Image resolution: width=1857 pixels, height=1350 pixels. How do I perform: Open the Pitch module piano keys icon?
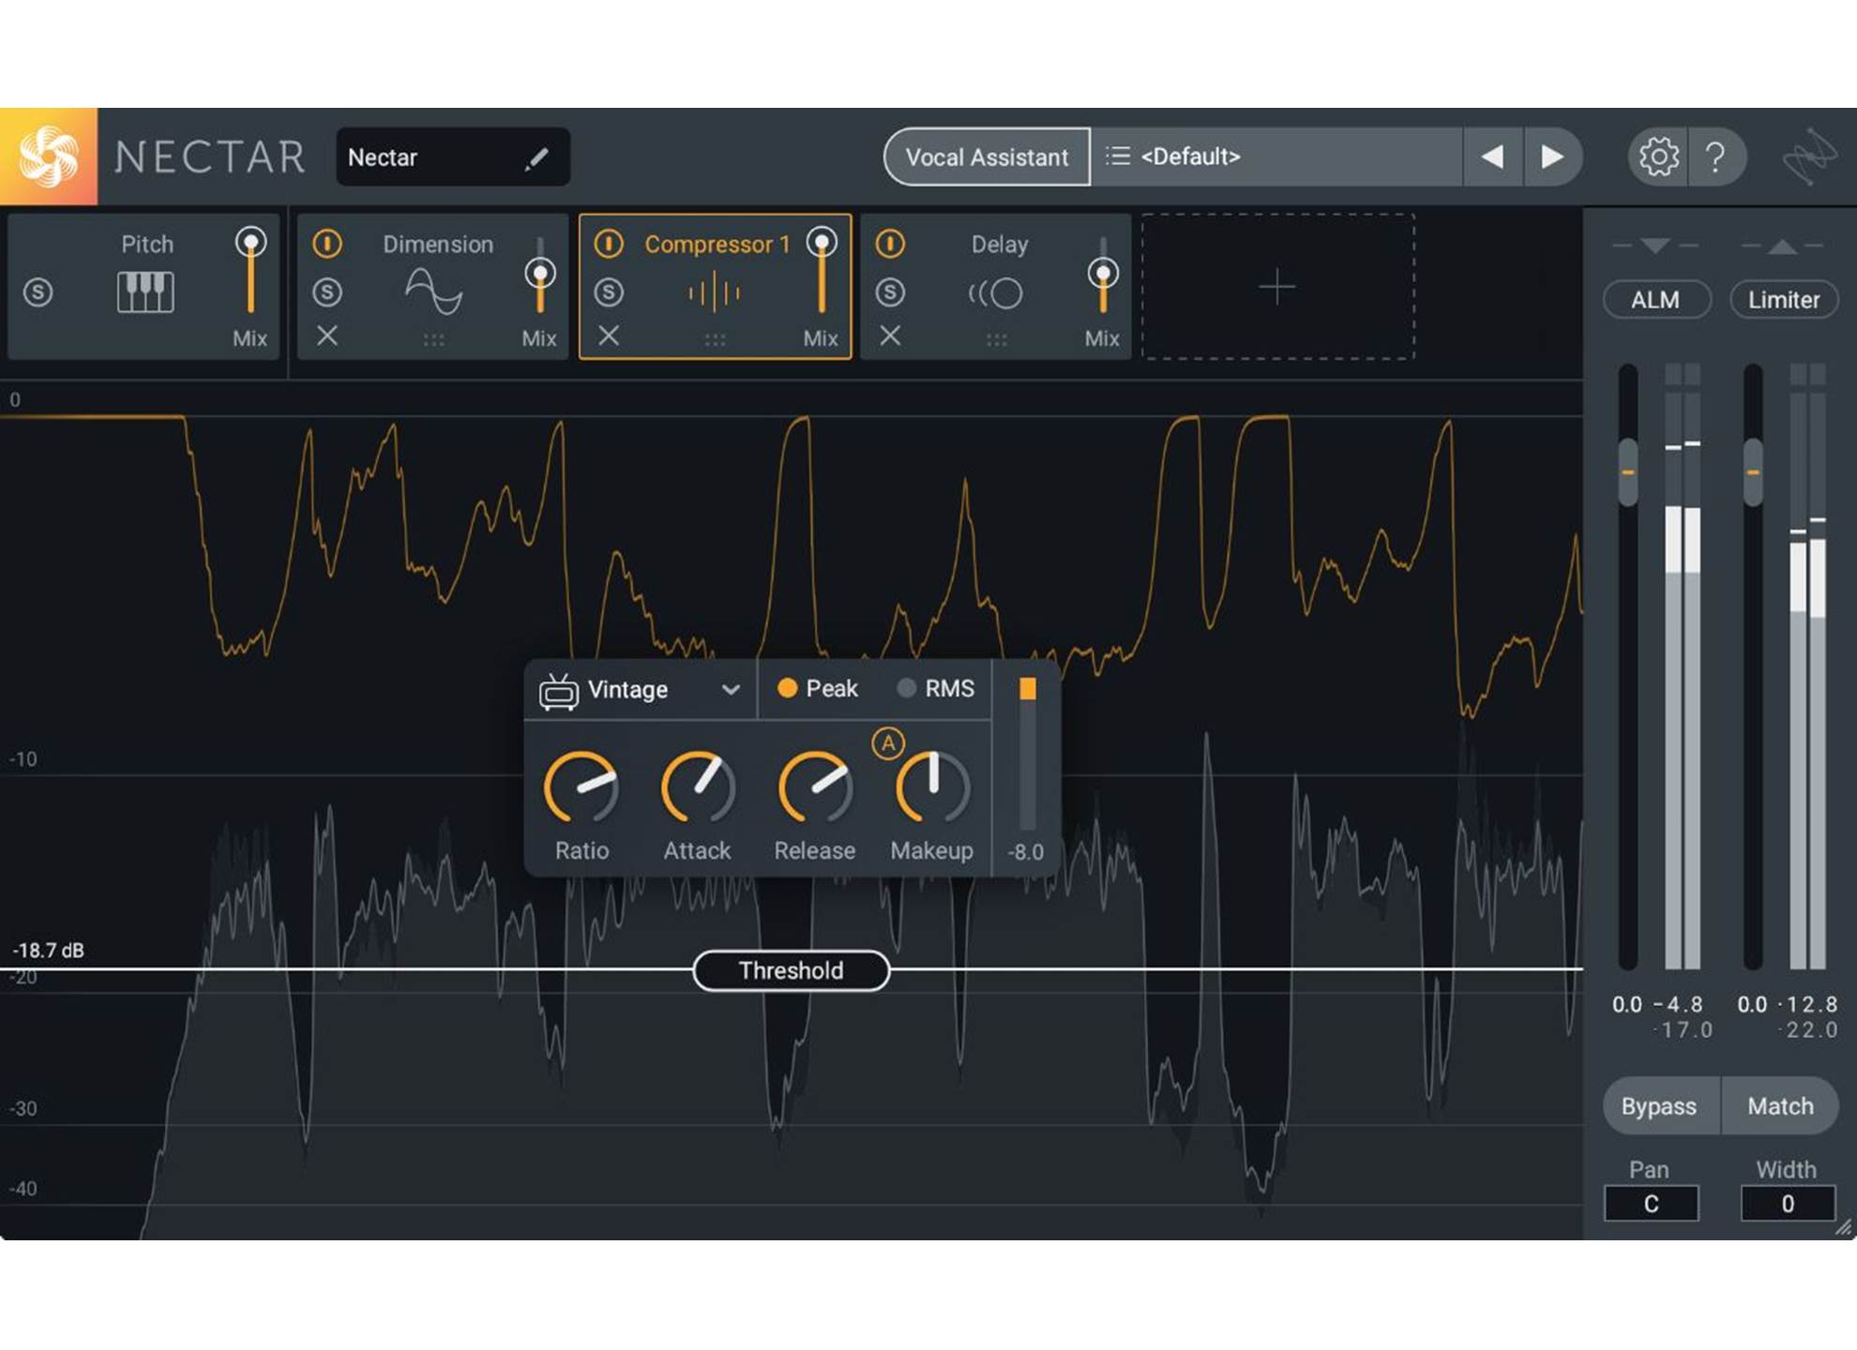(x=145, y=292)
